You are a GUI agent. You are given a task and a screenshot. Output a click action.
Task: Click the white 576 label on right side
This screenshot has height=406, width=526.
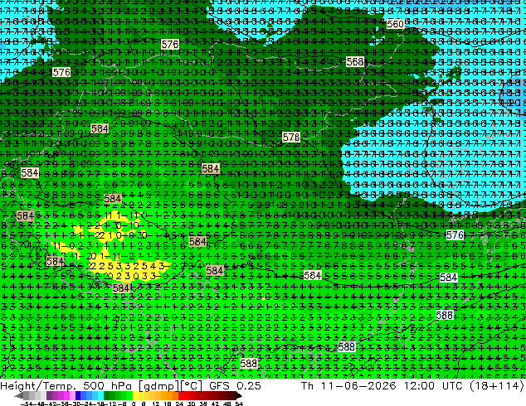tap(455, 235)
